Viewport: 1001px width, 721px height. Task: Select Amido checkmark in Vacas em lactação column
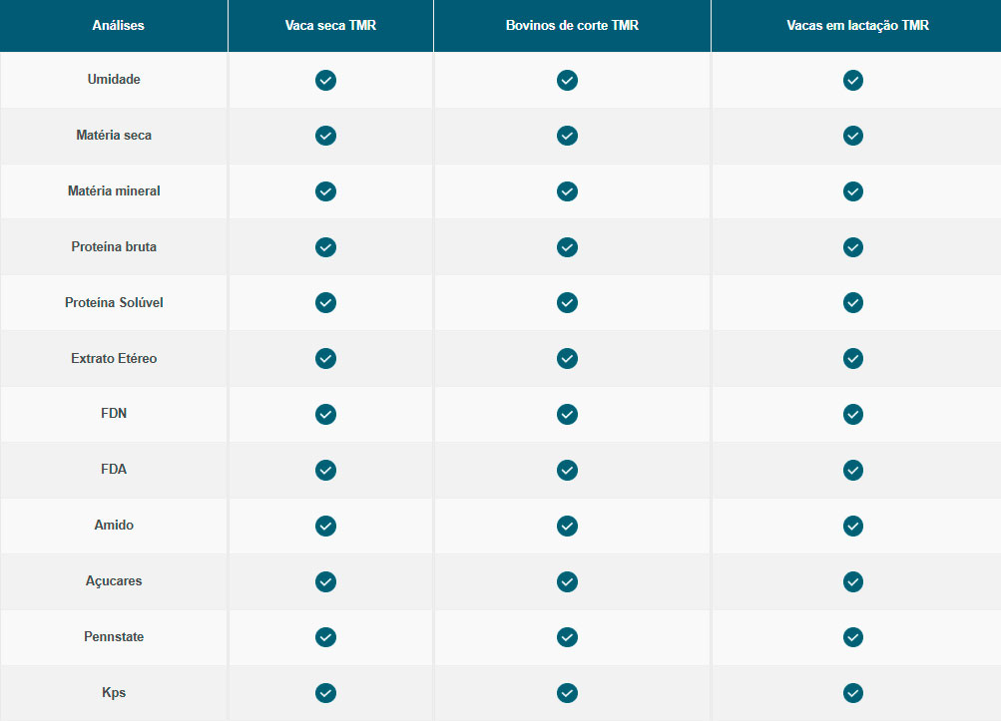853,527
